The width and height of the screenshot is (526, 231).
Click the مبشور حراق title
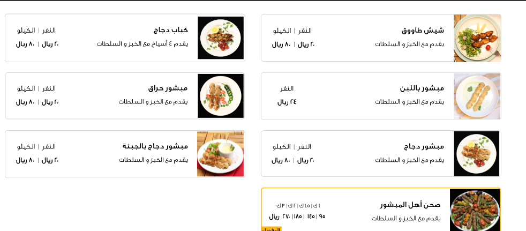click(x=168, y=88)
